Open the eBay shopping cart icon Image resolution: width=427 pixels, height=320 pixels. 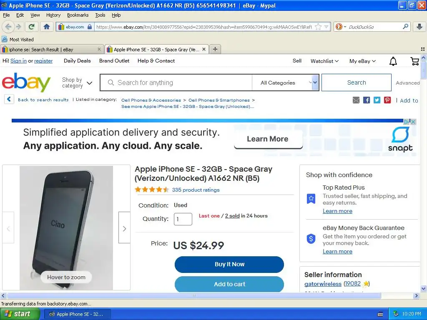tap(414, 61)
